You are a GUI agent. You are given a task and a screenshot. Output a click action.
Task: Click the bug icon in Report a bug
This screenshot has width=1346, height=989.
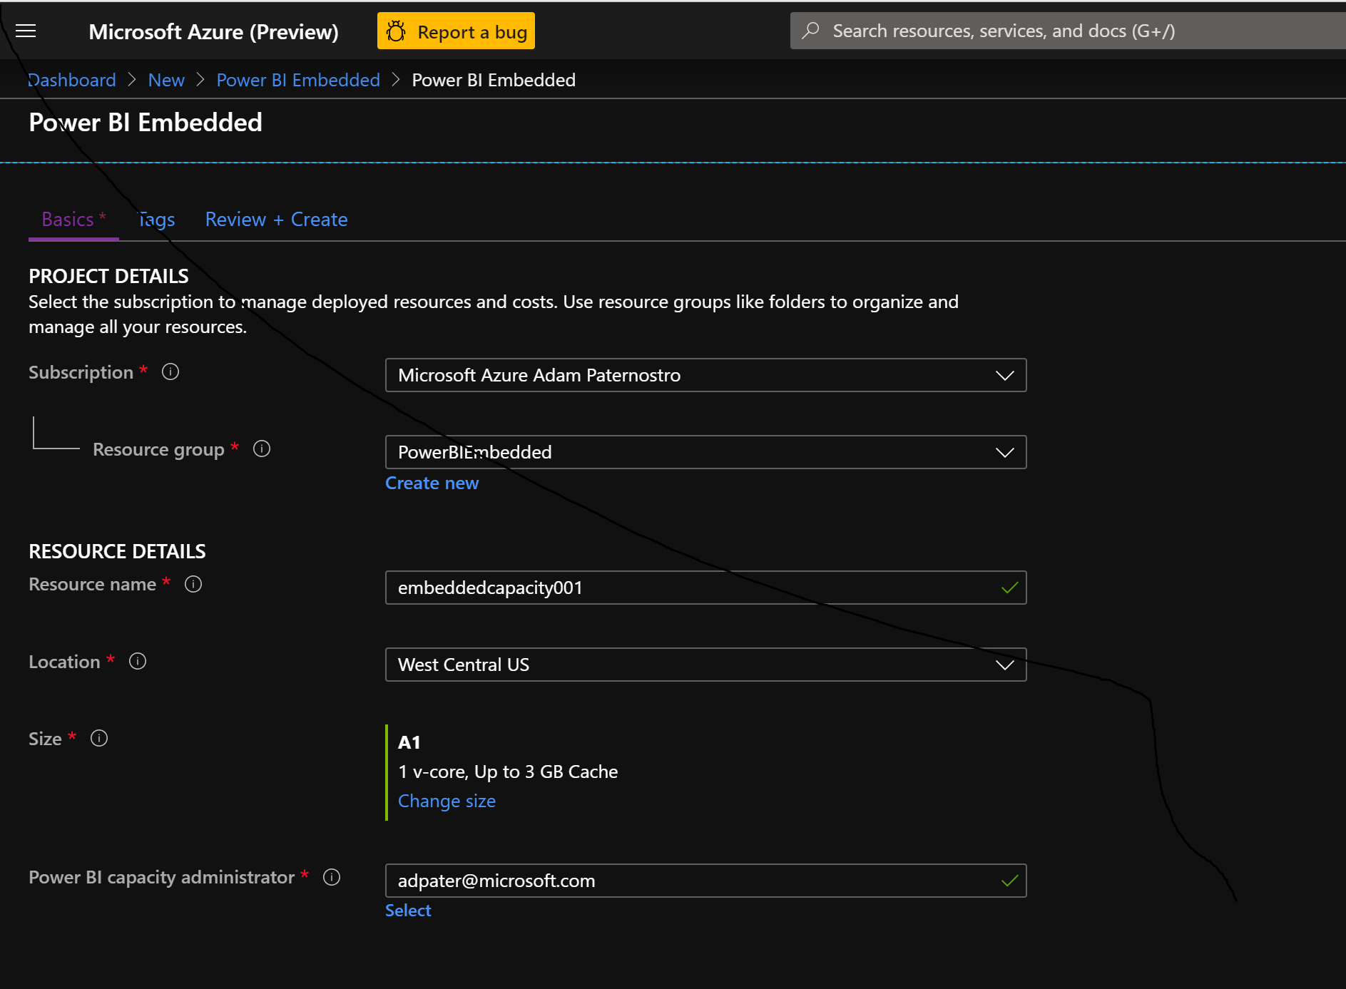click(x=396, y=31)
